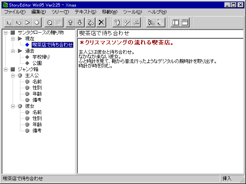Click the diamond over line toolbar button
Screen dimensions: 246x184
(x=136, y=23)
